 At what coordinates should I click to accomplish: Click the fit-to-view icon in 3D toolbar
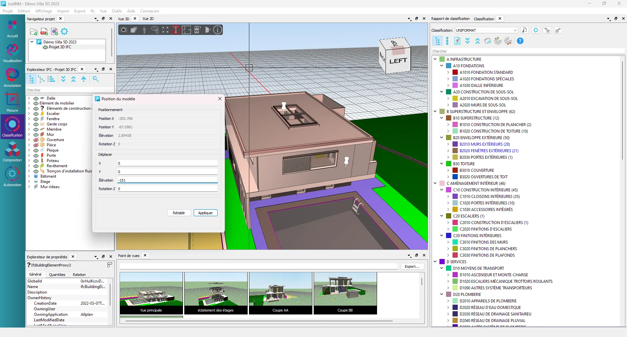165,30
